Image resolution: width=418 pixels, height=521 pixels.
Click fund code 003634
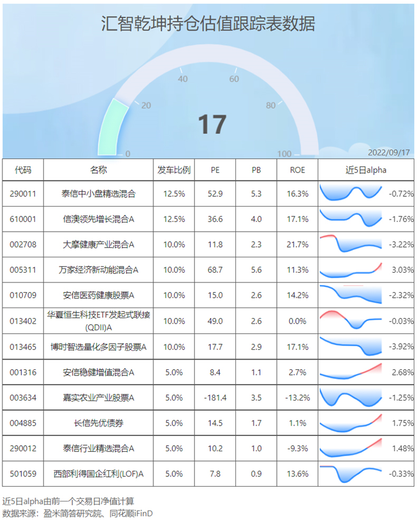coord(23,397)
